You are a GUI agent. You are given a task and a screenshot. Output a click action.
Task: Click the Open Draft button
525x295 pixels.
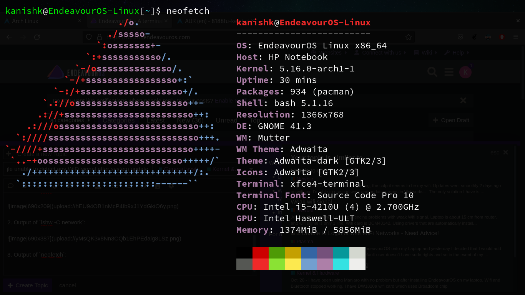click(x=451, y=120)
